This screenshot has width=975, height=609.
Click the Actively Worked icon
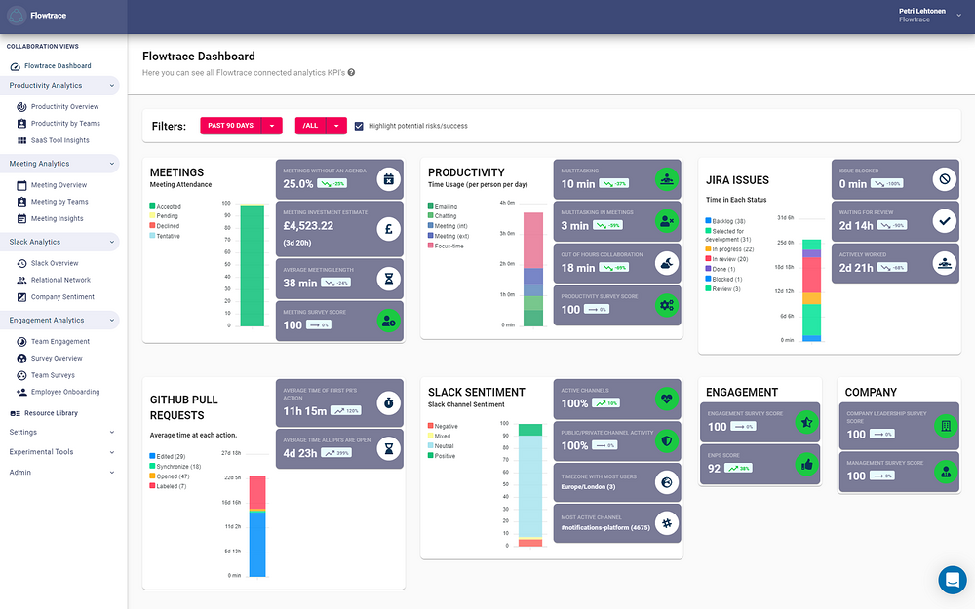[x=945, y=263]
